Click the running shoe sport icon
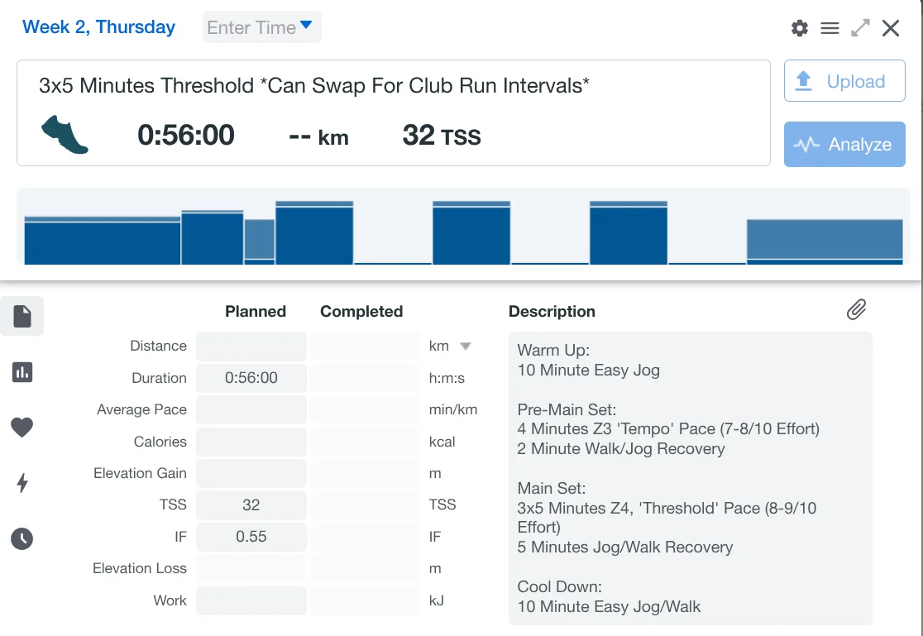The height and width of the screenshot is (636, 923). click(65, 135)
